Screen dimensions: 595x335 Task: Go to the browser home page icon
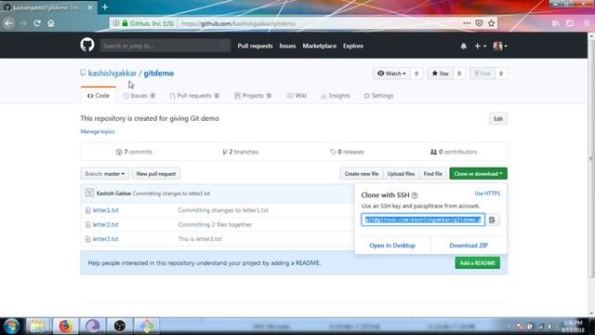pyautogui.click(x=51, y=23)
